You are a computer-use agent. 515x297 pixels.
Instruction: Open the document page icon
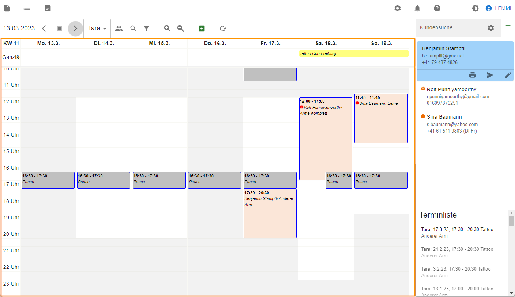pos(7,8)
